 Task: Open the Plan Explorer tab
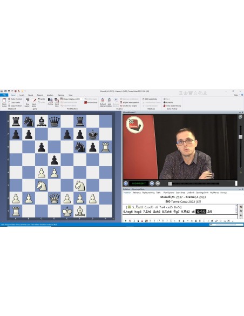169,193
